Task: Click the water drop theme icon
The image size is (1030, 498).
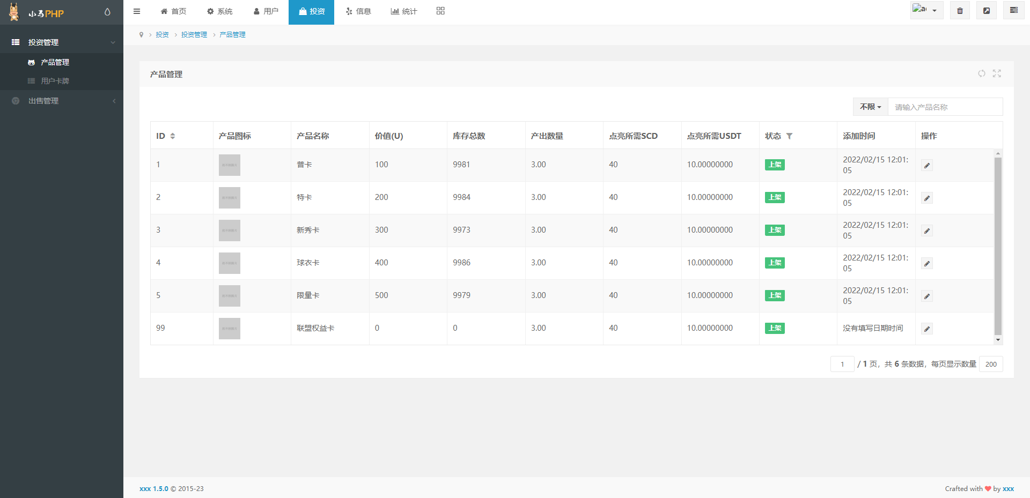Action: pos(107,12)
